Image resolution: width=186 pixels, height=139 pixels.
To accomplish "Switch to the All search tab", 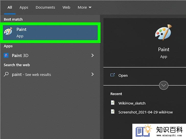I will pos(10,7).
